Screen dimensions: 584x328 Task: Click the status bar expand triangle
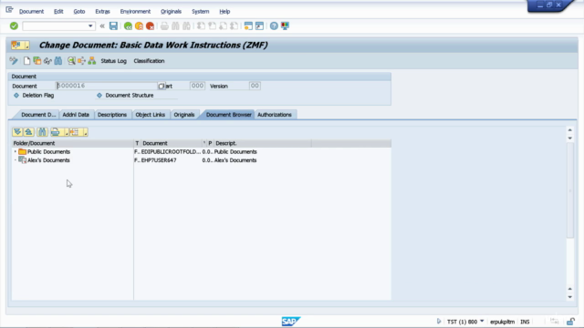[439, 322]
